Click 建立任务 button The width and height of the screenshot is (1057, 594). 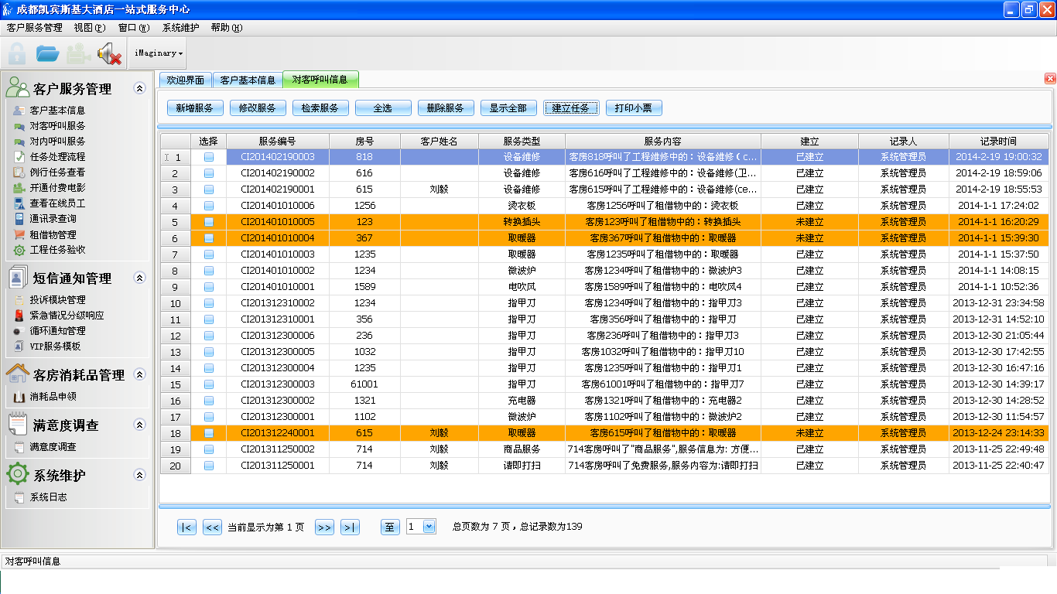point(571,108)
